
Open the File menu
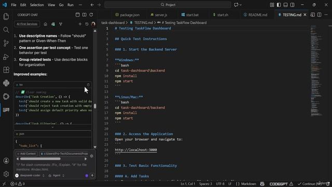point(13,5)
